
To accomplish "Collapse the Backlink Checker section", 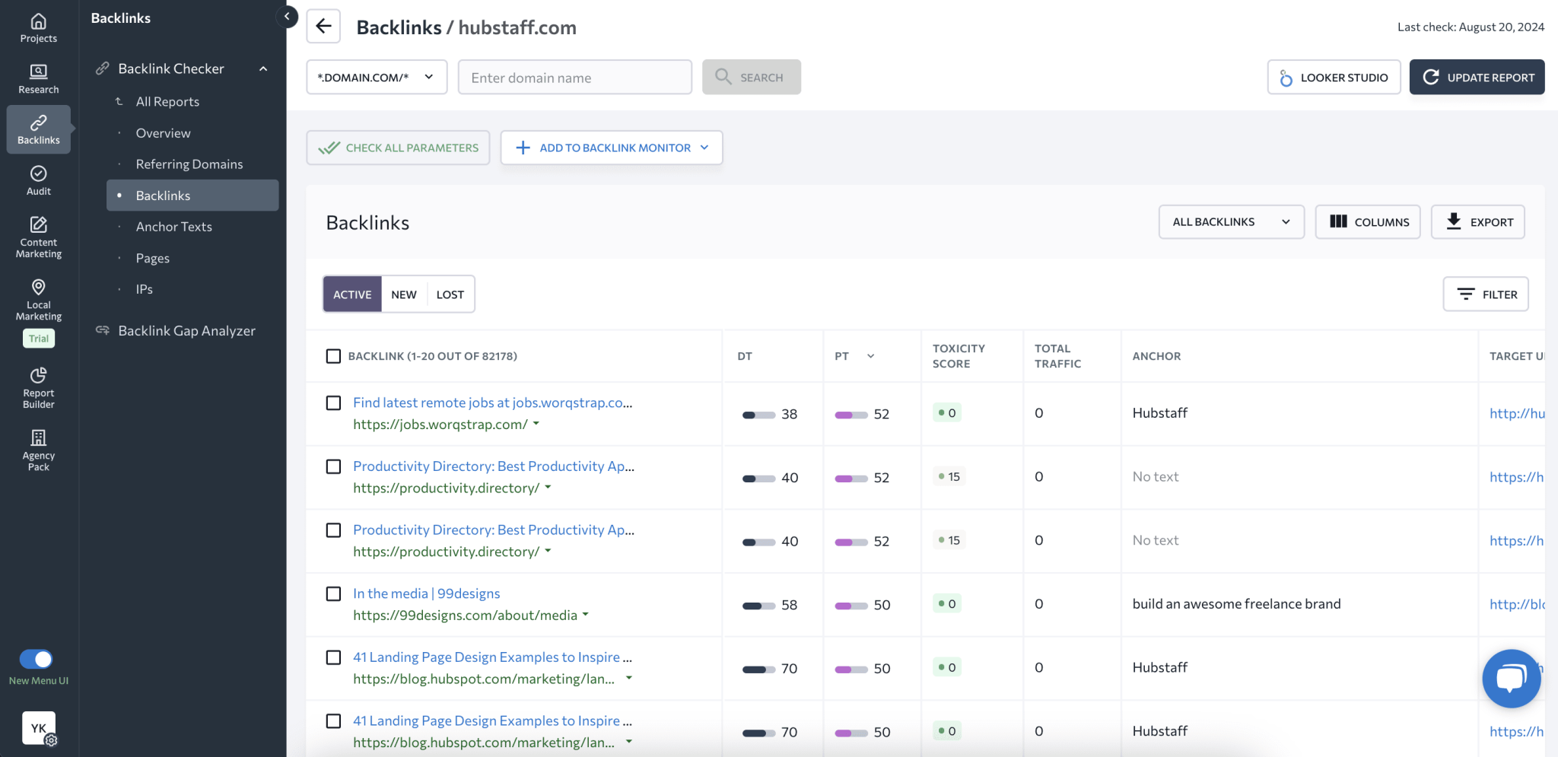I will pyautogui.click(x=262, y=68).
